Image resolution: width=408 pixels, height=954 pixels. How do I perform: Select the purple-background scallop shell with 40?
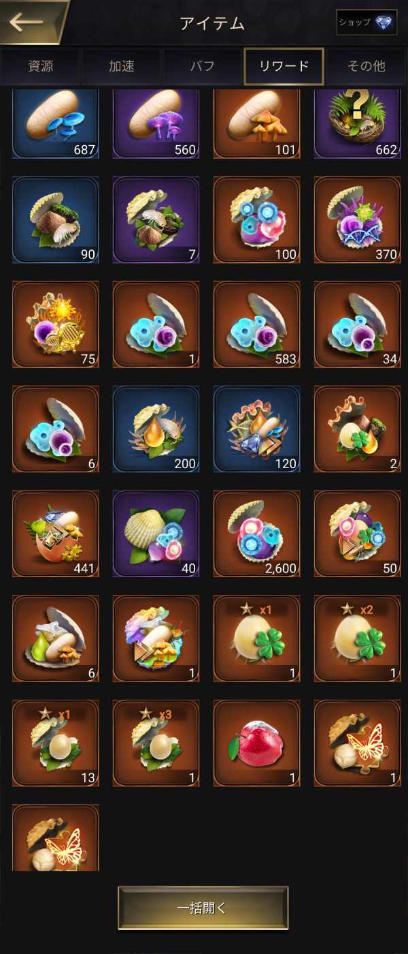(x=156, y=534)
